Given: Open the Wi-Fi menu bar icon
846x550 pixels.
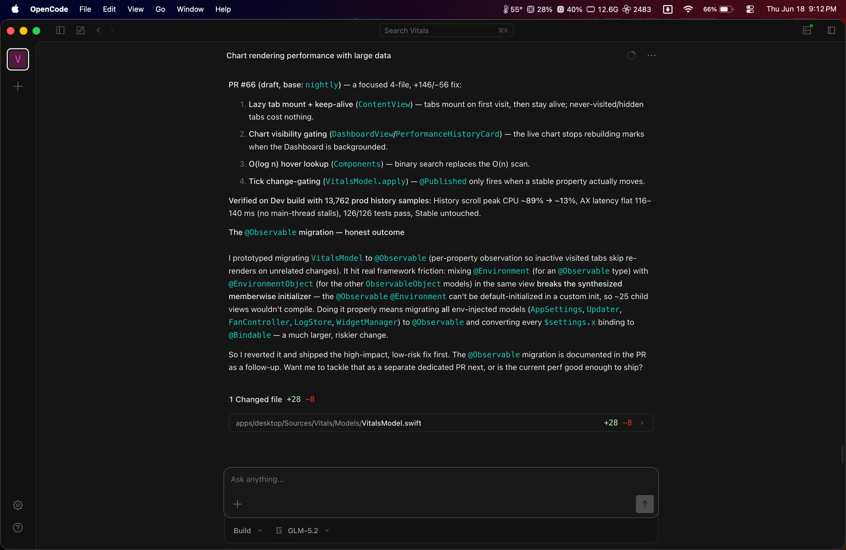Looking at the screenshot, I should coord(688,9).
